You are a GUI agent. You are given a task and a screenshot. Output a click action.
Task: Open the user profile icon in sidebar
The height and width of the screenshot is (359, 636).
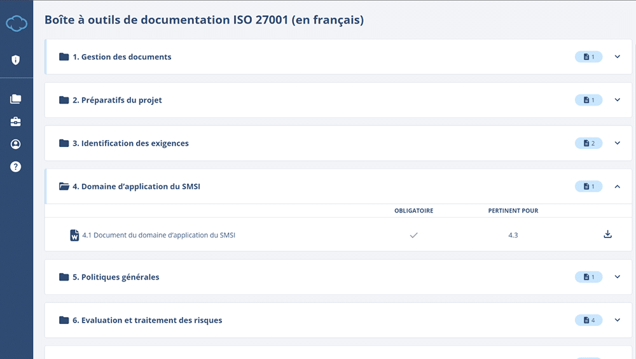pyautogui.click(x=16, y=144)
